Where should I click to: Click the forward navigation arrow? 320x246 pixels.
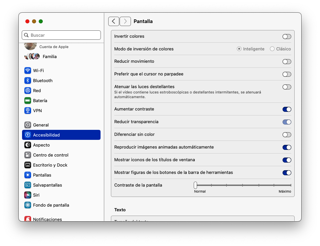[x=125, y=21]
